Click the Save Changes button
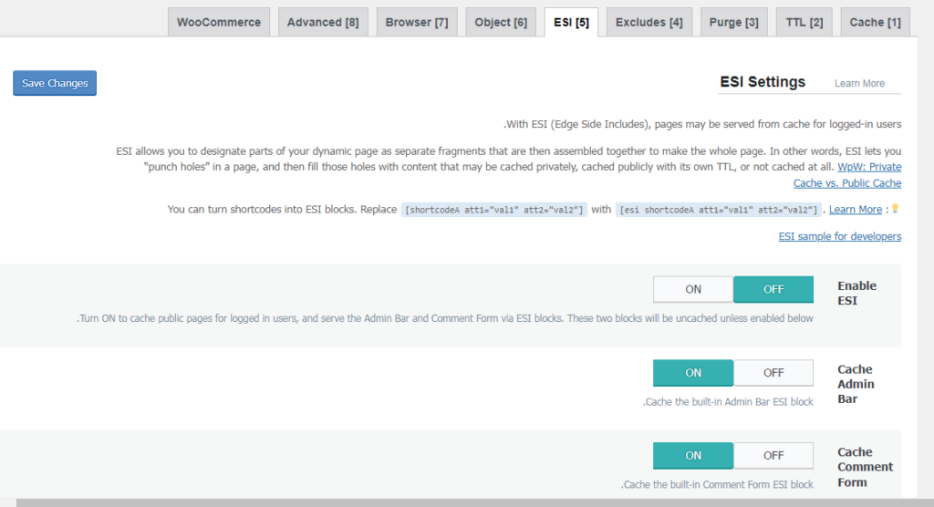Screen dimensions: 934x507 pos(55,83)
